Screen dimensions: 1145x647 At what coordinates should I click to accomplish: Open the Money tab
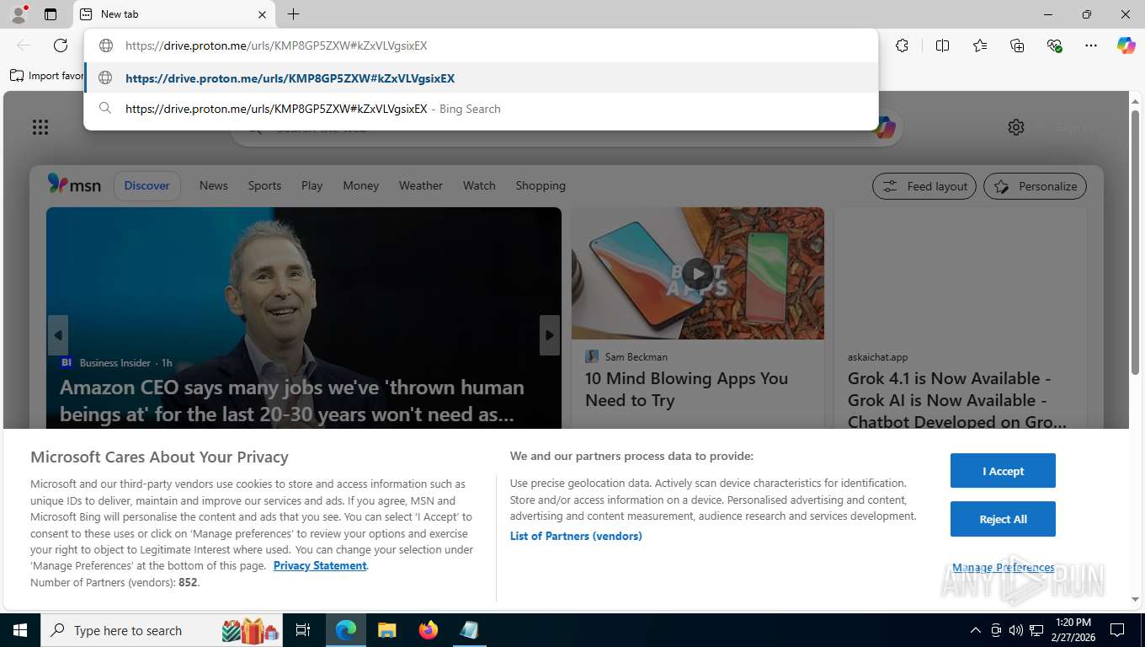click(361, 185)
